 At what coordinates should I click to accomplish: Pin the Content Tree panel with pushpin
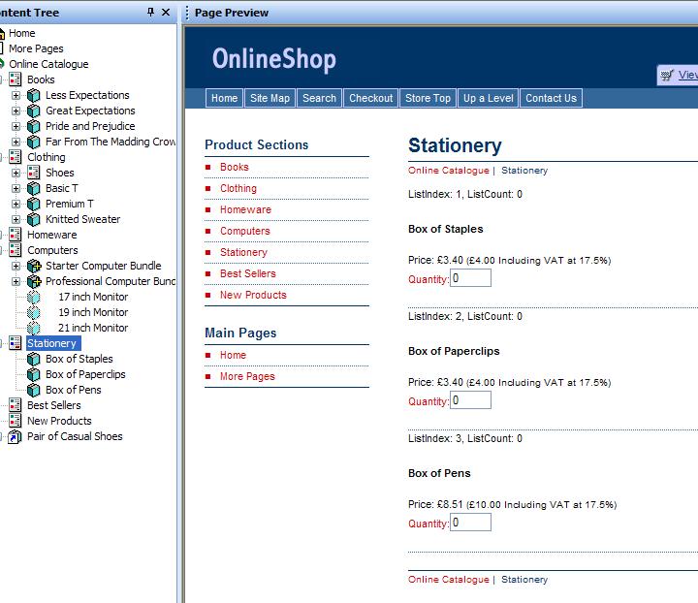click(150, 13)
